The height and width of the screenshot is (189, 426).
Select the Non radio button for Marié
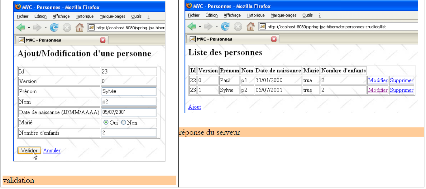pos(123,123)
